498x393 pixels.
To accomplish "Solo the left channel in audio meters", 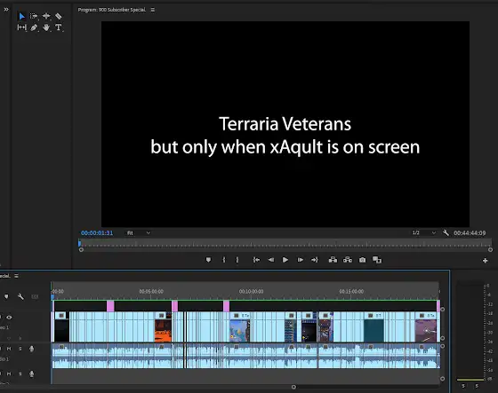I will click(x=463, y=386).
